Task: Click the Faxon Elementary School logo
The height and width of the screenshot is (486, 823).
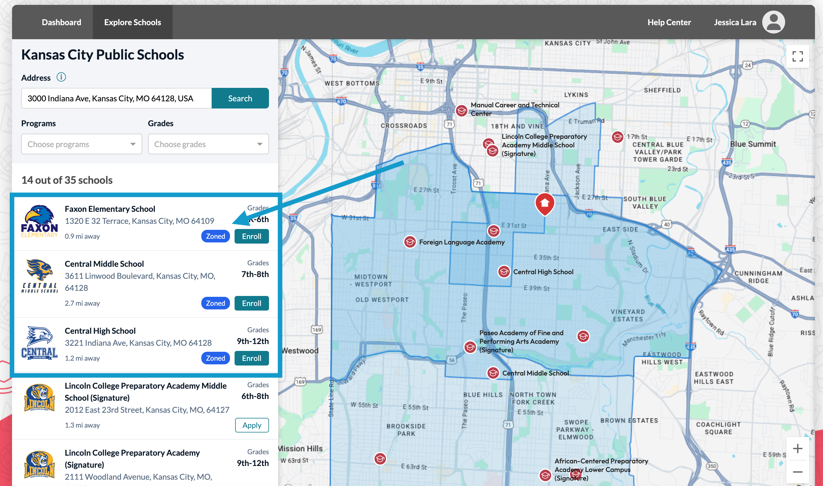Action: click(x=39, y=221)
